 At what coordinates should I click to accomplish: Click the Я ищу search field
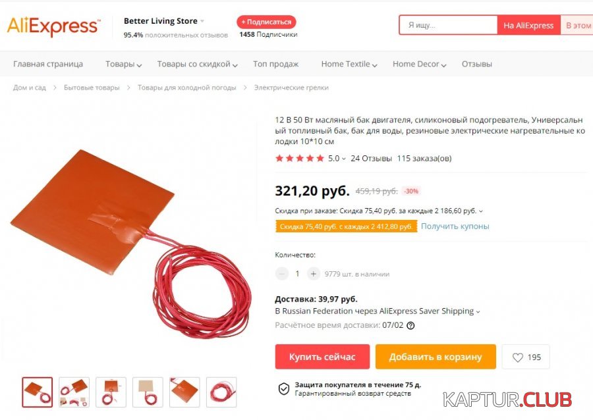tap(448, 25)
